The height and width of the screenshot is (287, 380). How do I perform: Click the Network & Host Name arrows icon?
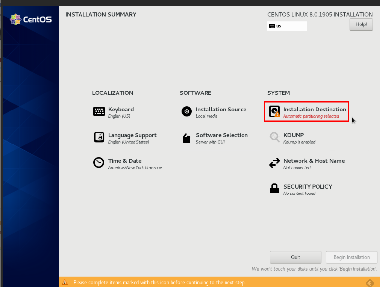[274, 163]
